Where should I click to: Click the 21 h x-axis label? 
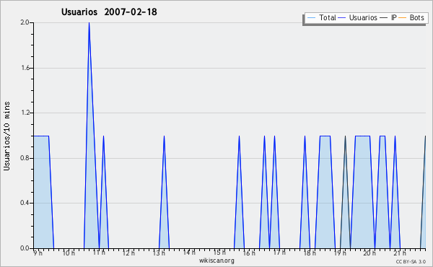400,253
